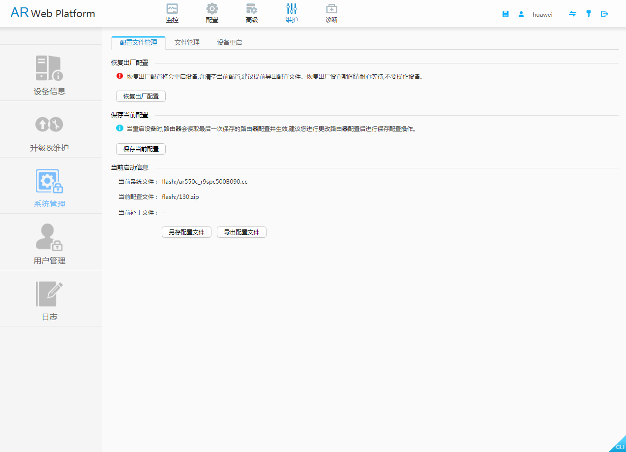626x452 pixels.
Task: Open 设备信息 in the sidebar
Action: (x=50, y=74)
